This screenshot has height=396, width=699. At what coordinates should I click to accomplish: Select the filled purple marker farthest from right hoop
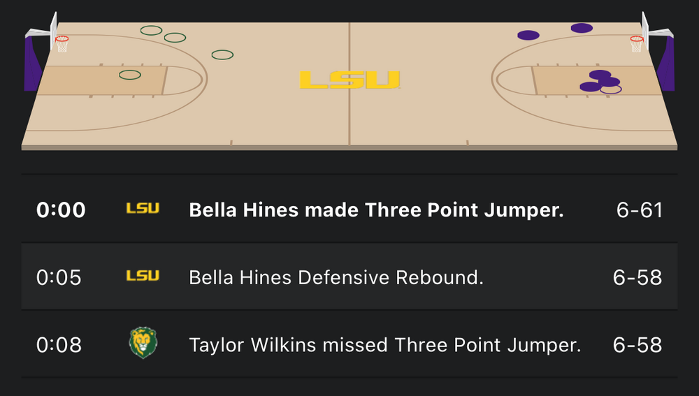pyautogui.click(x=528, y=35)
